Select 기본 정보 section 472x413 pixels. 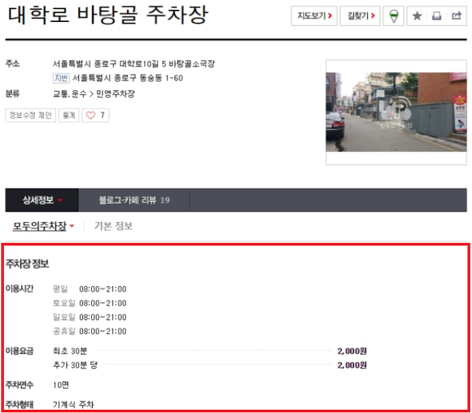pyautogui.click(x=113, y=226)
